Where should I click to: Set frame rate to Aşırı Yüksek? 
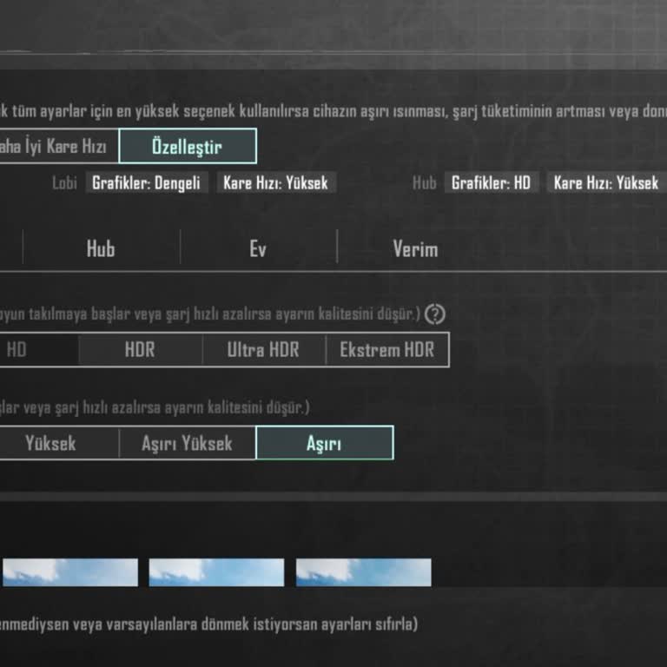(188, 443)
